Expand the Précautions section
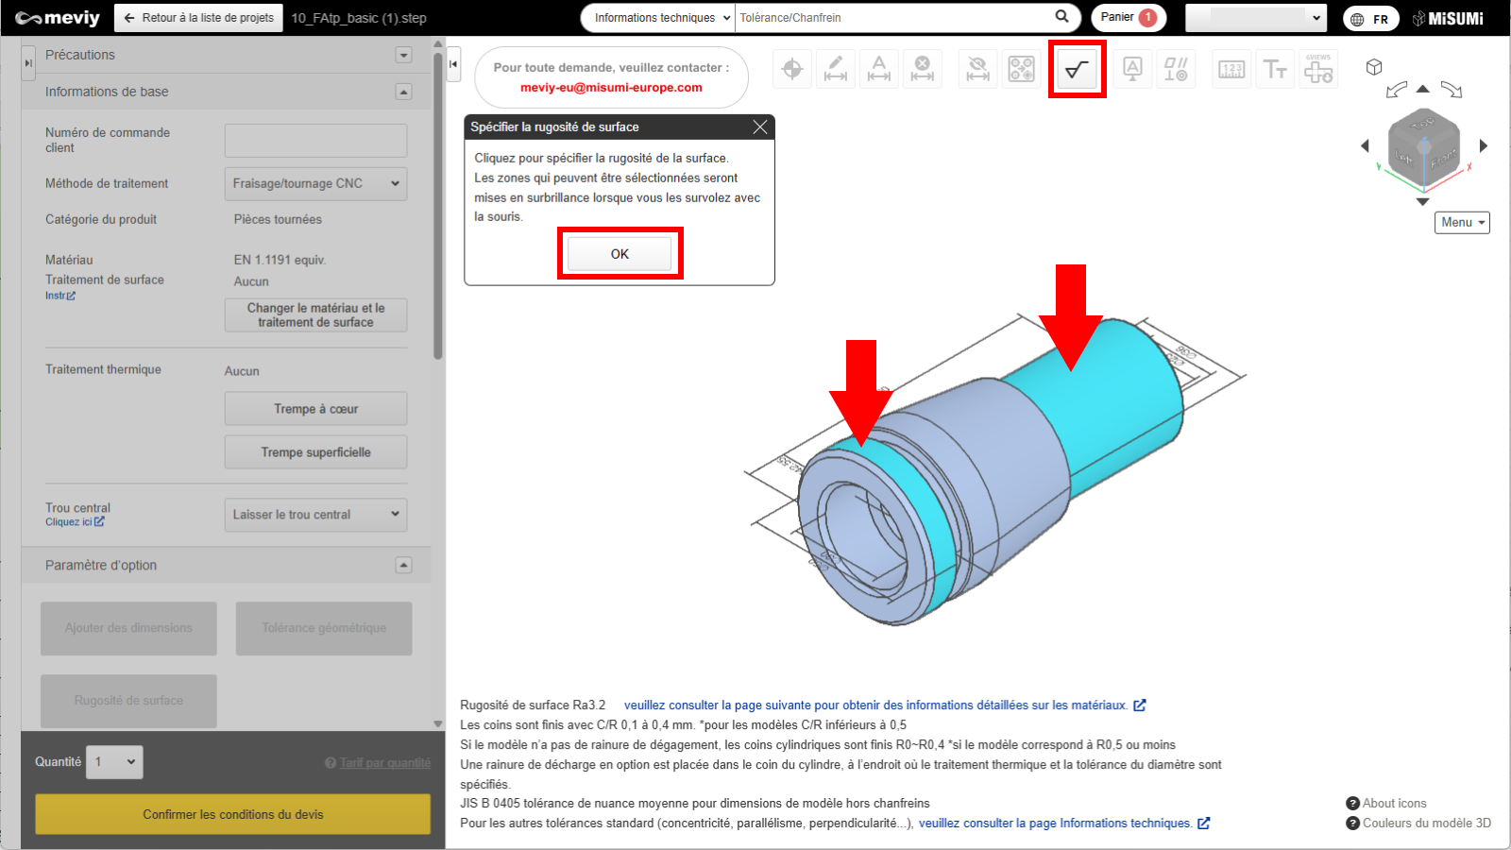The image size is (1511, 850). tap(403, 55)
